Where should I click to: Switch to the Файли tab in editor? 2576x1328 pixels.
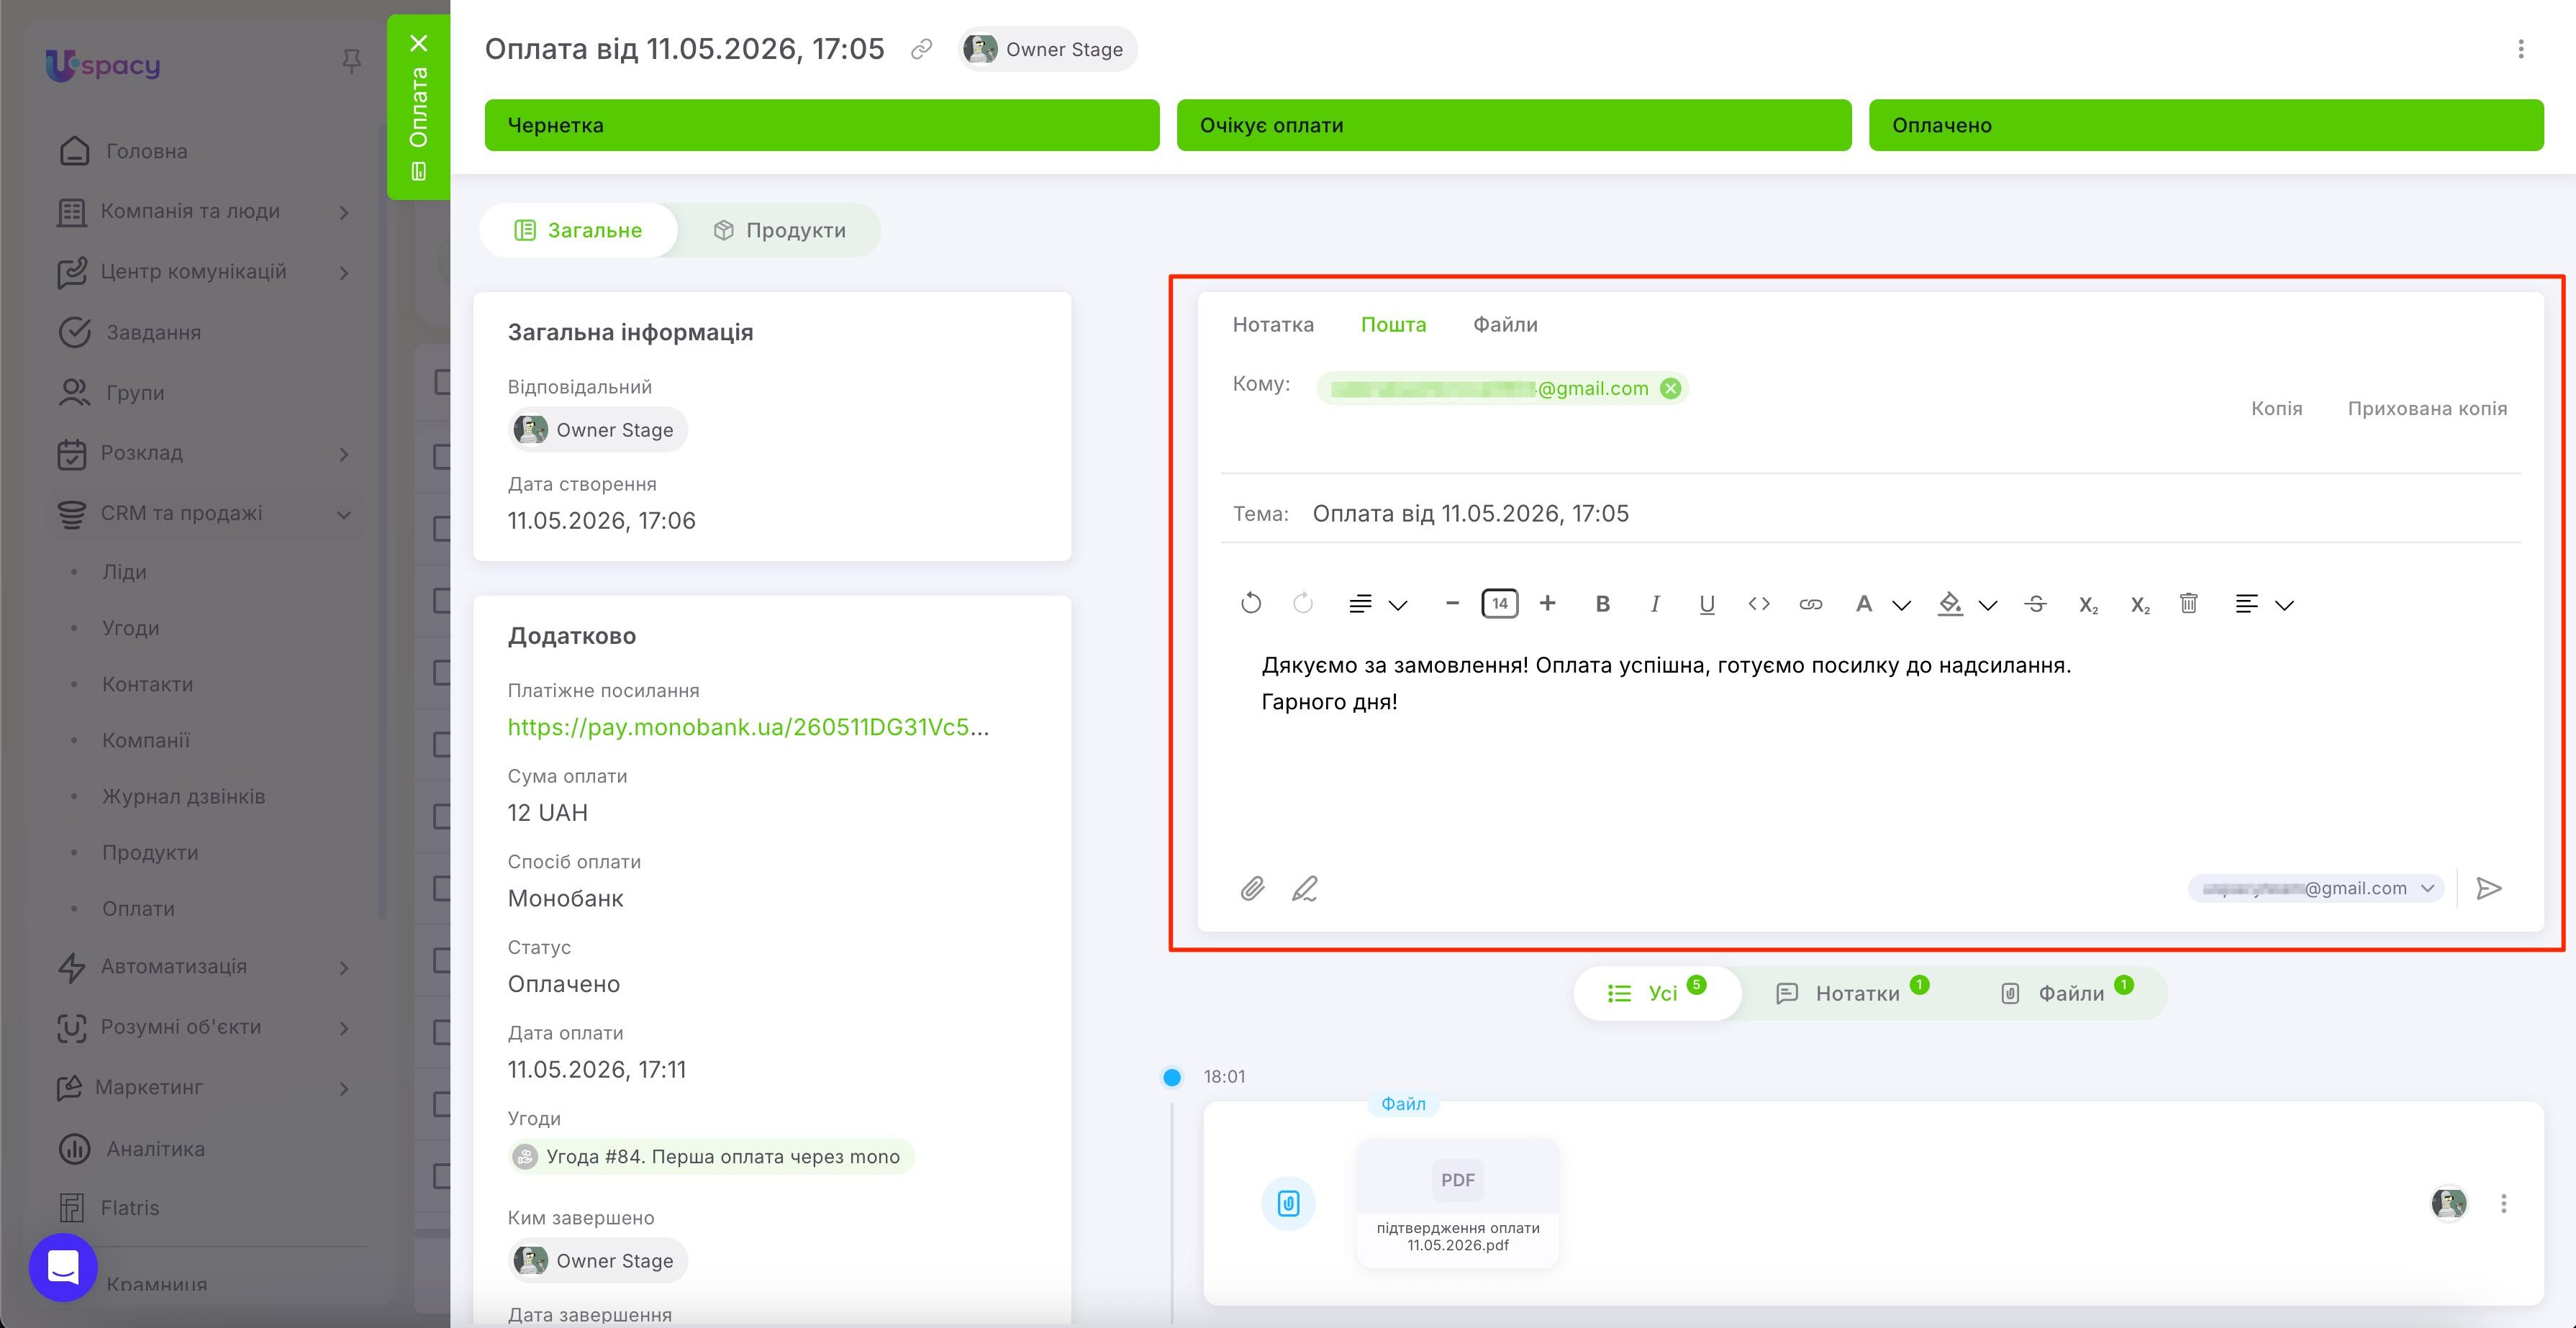[x=1505, y=324]
